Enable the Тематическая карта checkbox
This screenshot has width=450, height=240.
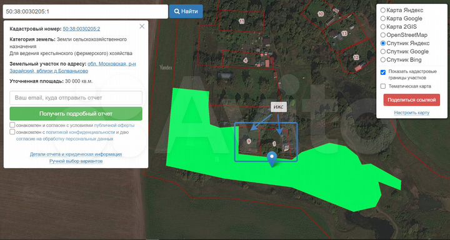click(383, 86)
